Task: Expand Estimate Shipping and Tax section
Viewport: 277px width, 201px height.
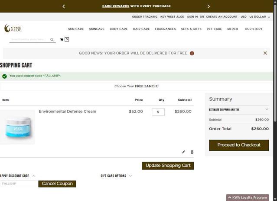Action: [x=239, y=109]
